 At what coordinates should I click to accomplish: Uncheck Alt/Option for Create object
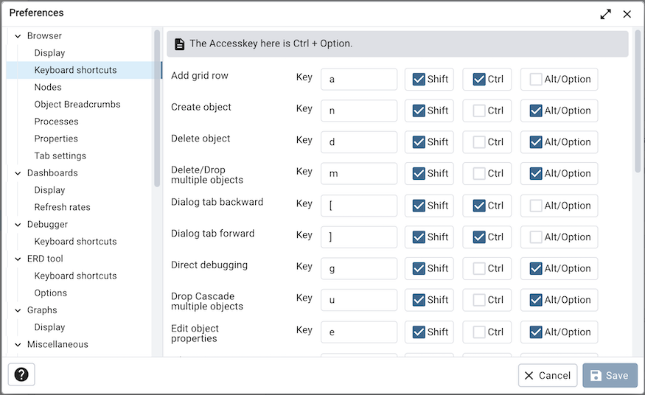[536, 111]
